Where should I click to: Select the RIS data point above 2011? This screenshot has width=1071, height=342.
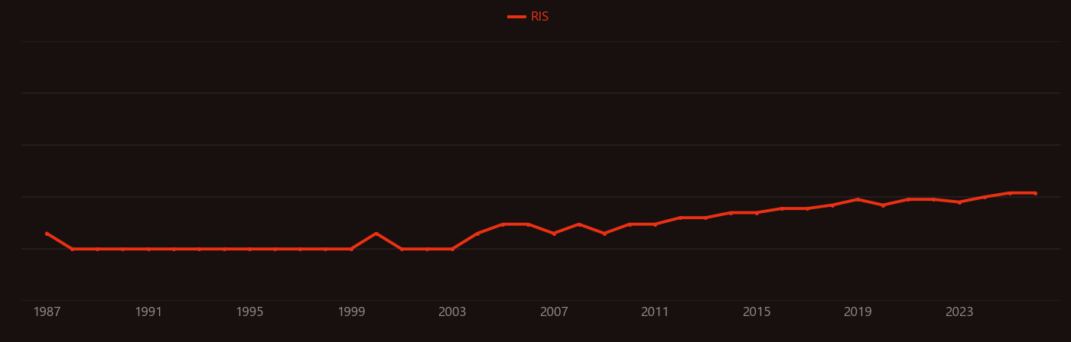(x=655, y=224)
